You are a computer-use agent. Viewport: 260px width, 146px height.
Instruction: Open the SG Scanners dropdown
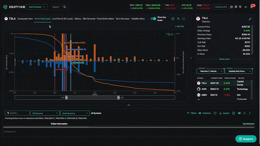click(x=45, y=113)
